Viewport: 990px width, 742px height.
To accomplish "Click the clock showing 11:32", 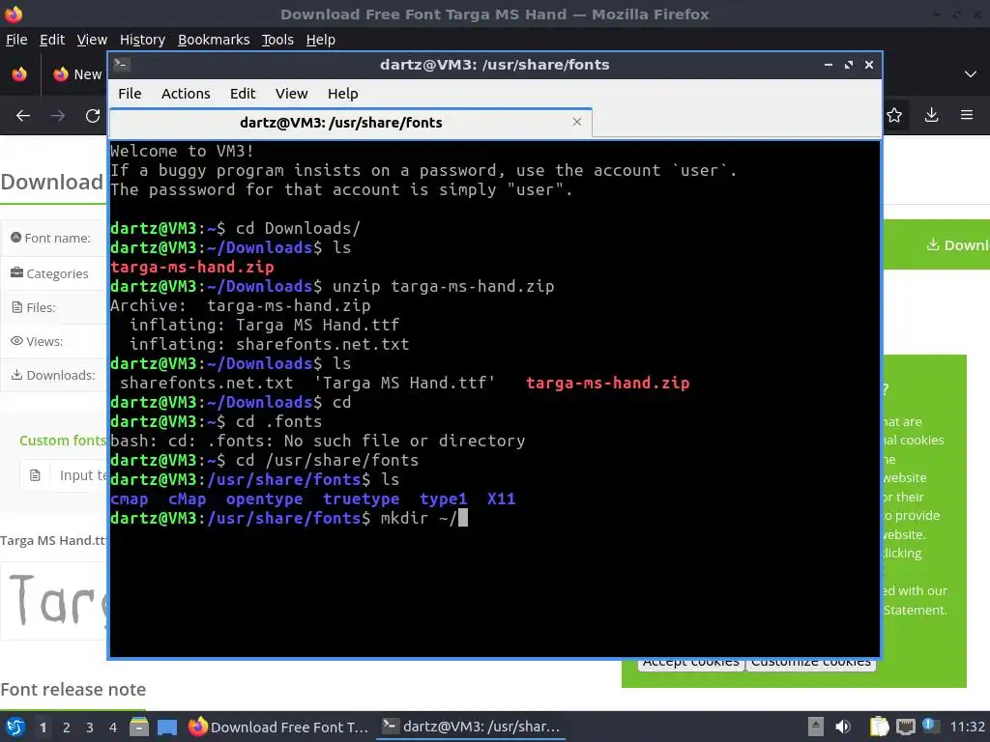I will (967, 727).
